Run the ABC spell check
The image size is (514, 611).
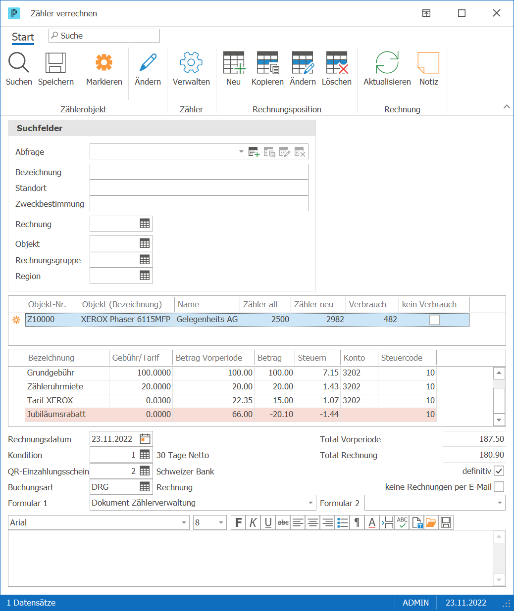402,522
